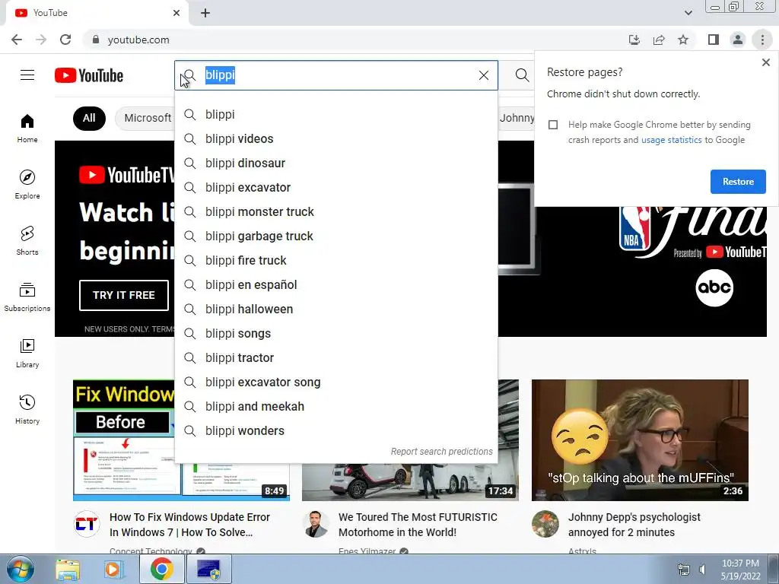The image size is (779, 584).
Task: Click the usage statistics link
Action: pos(671,140)
